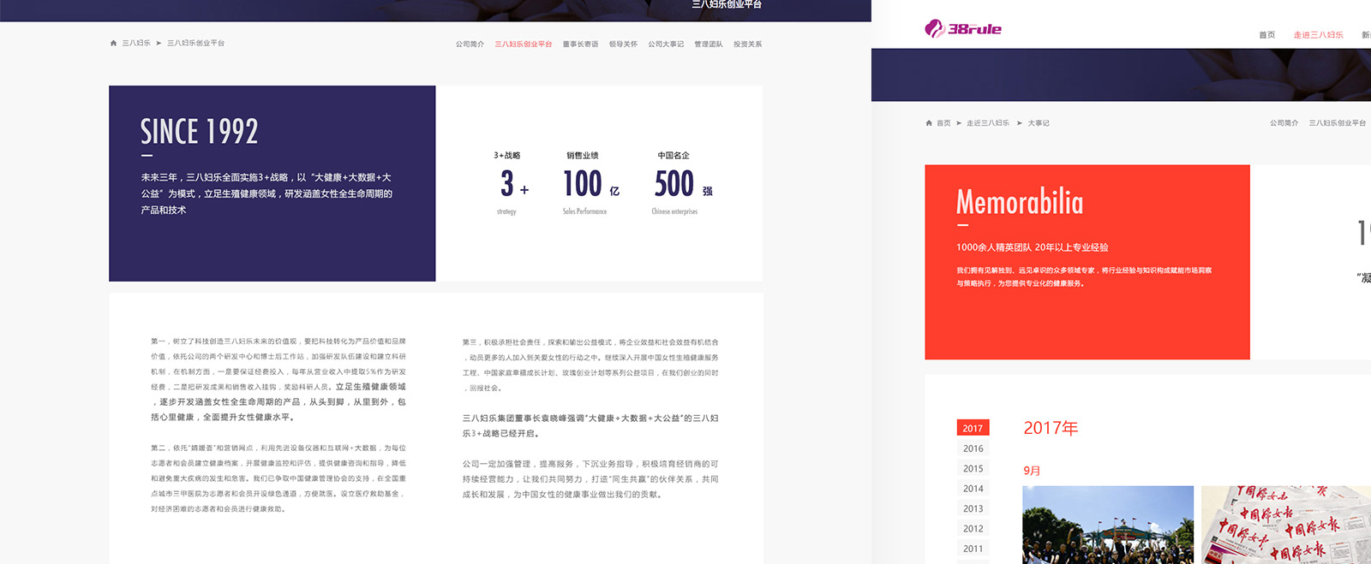This screenshot has width=1371, height=564.
Task: Select the highlighted 三八妇乐创业平台 nav tab
Action: click(x=523, y=45)
